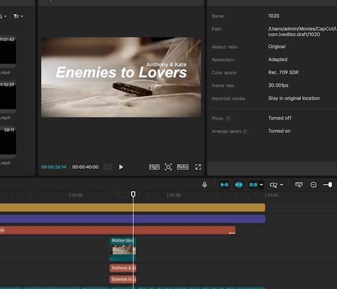Image resolution: width=337 pixels, height=289 pixels.
Task: Click the Stay in original location value
Action: [x=294, y=98]
